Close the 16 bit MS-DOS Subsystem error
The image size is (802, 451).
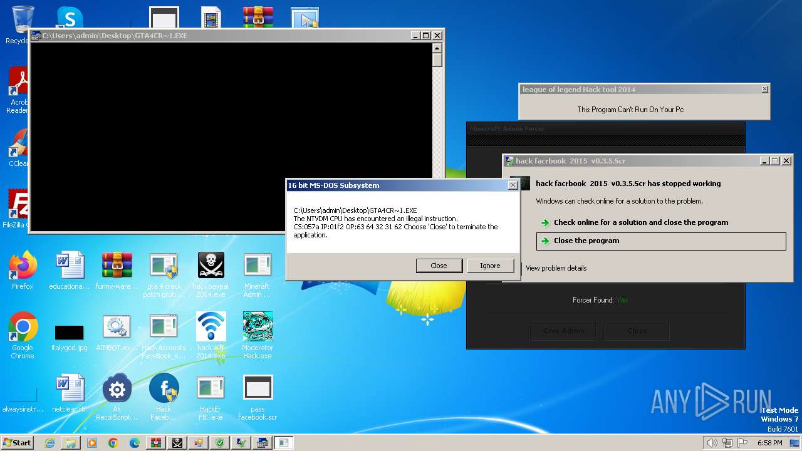(439, 266)
